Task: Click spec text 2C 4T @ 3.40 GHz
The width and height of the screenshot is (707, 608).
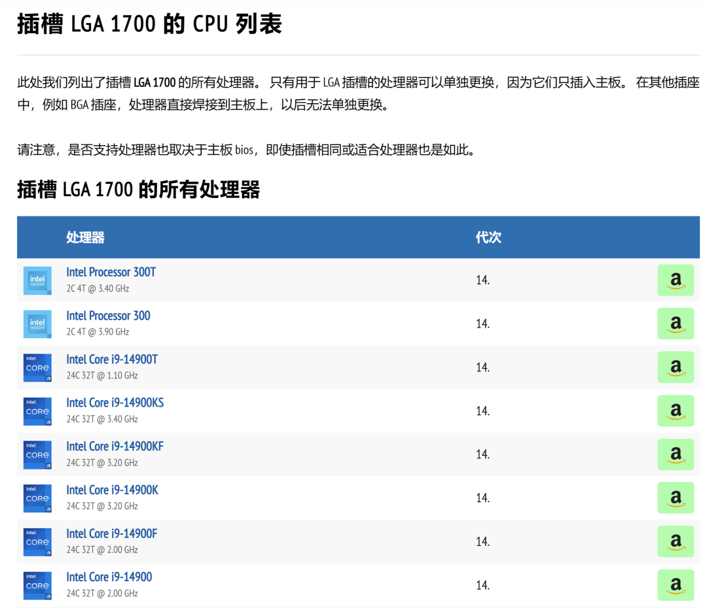Action: coord(98,289)
